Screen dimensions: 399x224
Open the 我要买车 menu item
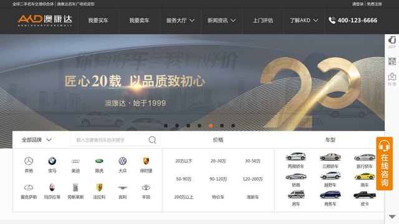(x=99, y=21)
